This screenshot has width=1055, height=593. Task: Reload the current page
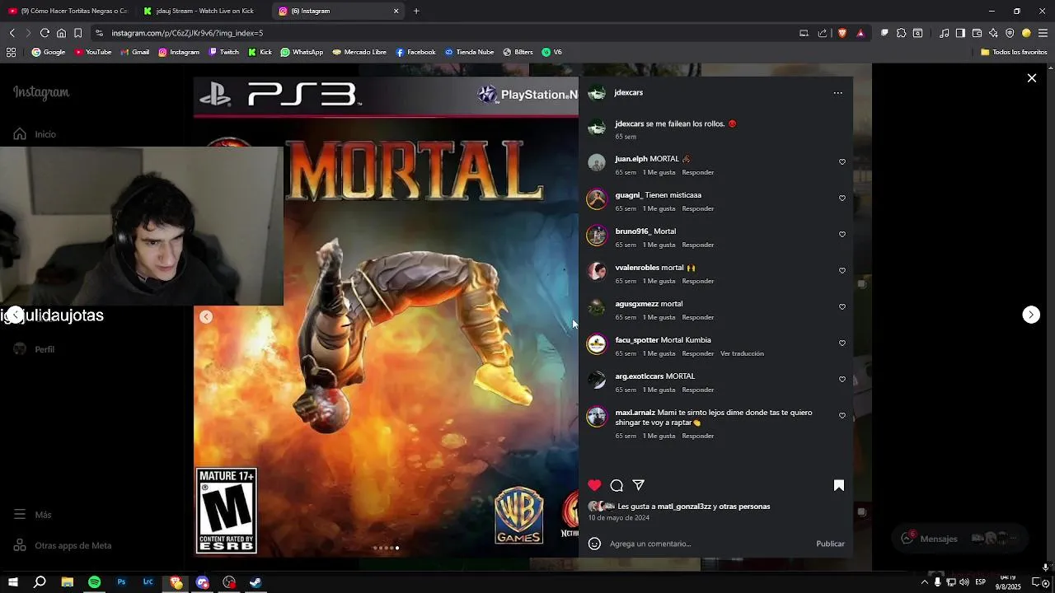click(45, 33)
